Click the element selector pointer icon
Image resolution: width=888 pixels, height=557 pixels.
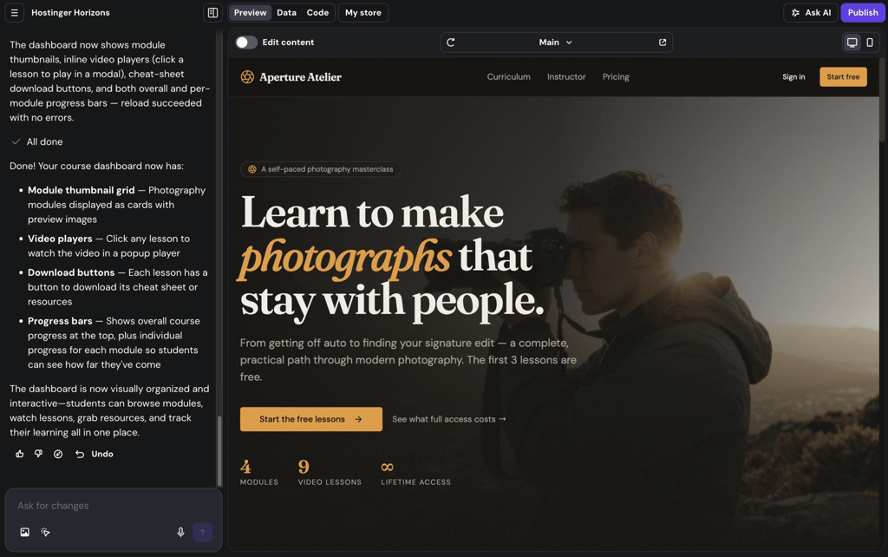pos(45,532)
